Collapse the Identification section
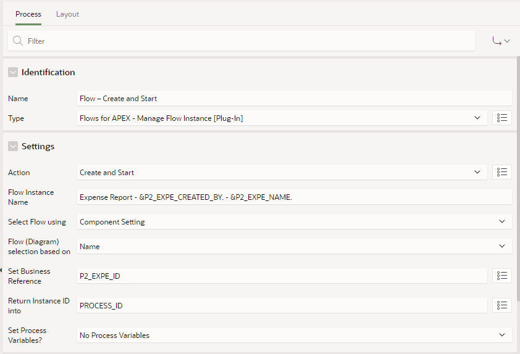The height and width of the screenshot is (354, 520). [13, 72]
